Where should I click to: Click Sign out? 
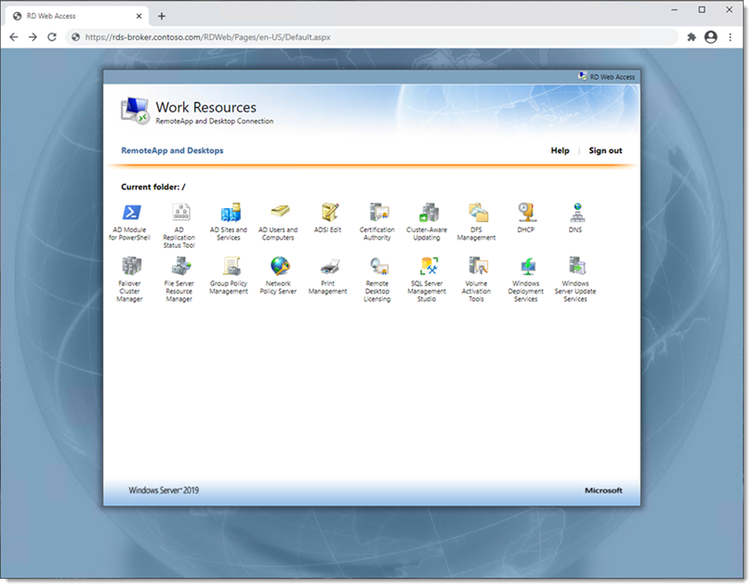tap(606, 150)
